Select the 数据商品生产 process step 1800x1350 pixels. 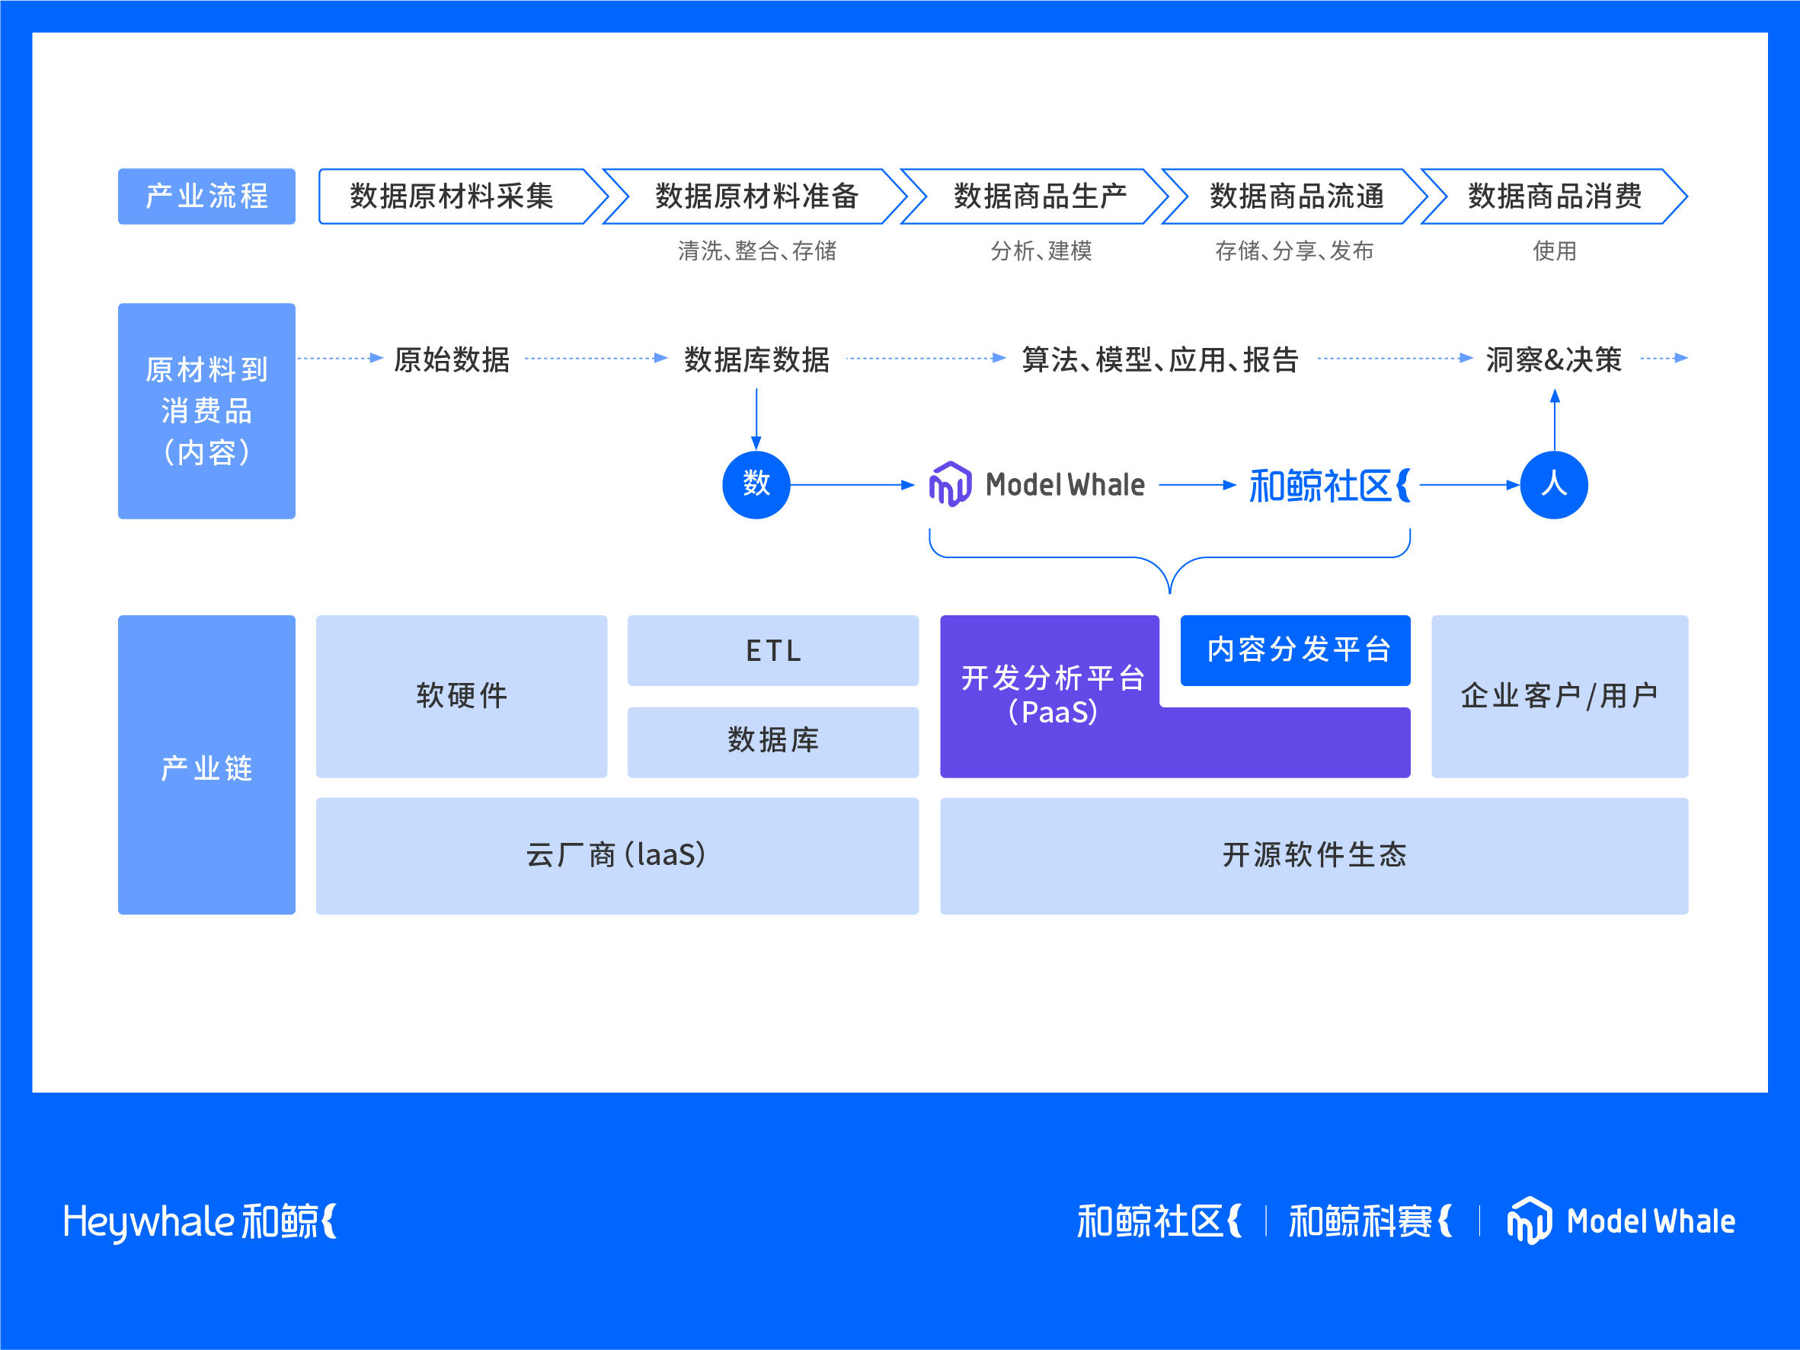pyautogui.click(x=1040, y=196)
